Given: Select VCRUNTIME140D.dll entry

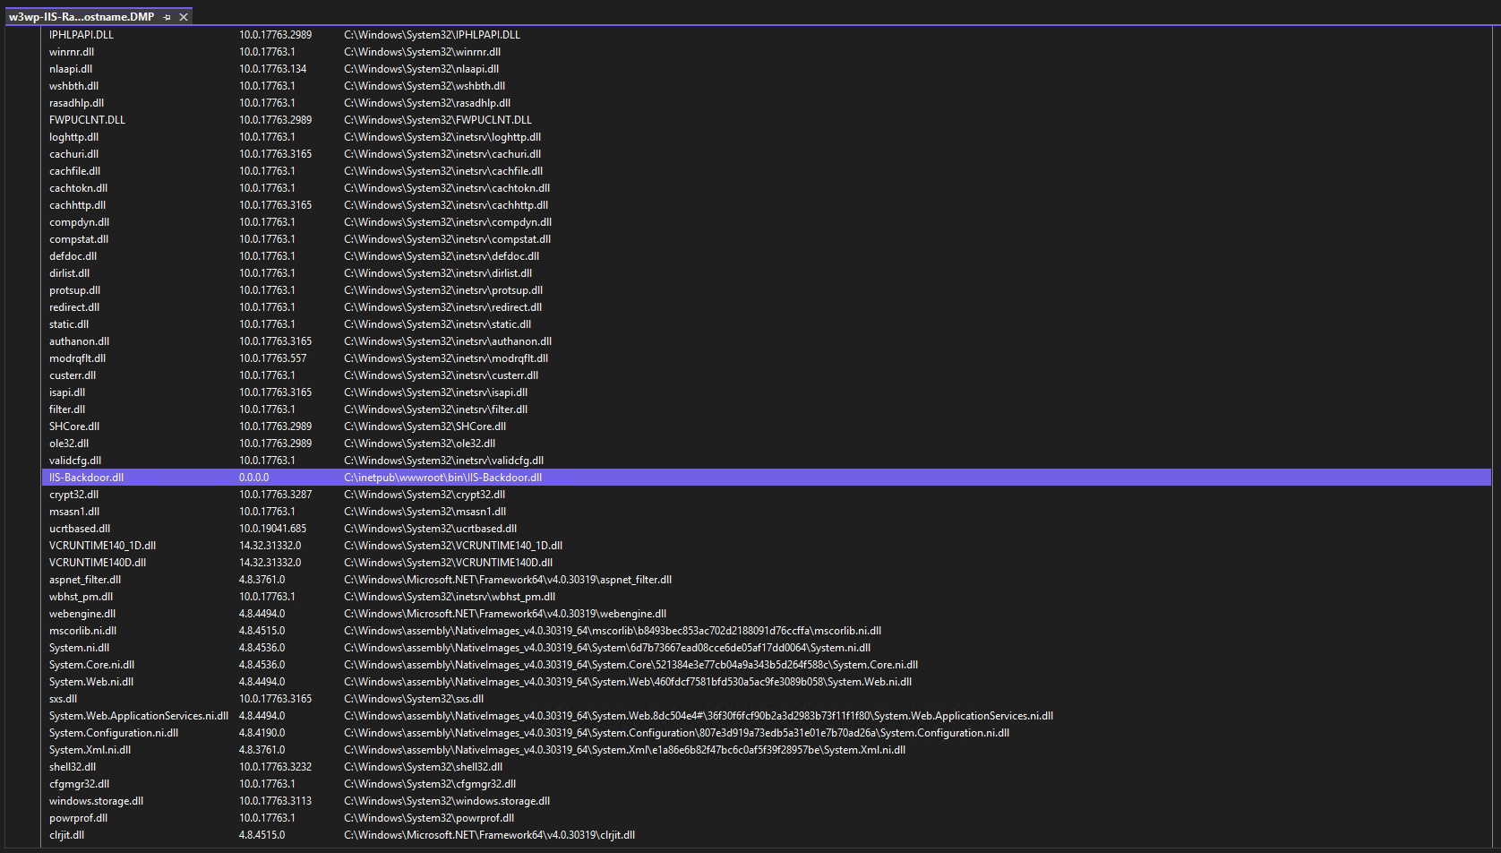Looking at the screenshot, I should point(767,563).
